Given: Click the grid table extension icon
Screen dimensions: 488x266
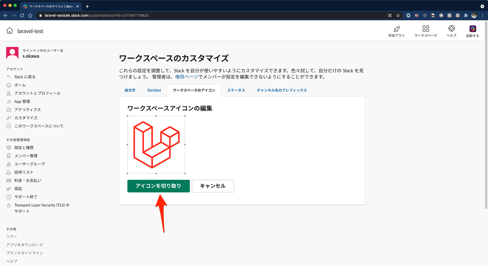Looking at the screenshot, I should (x=457, y=15).
